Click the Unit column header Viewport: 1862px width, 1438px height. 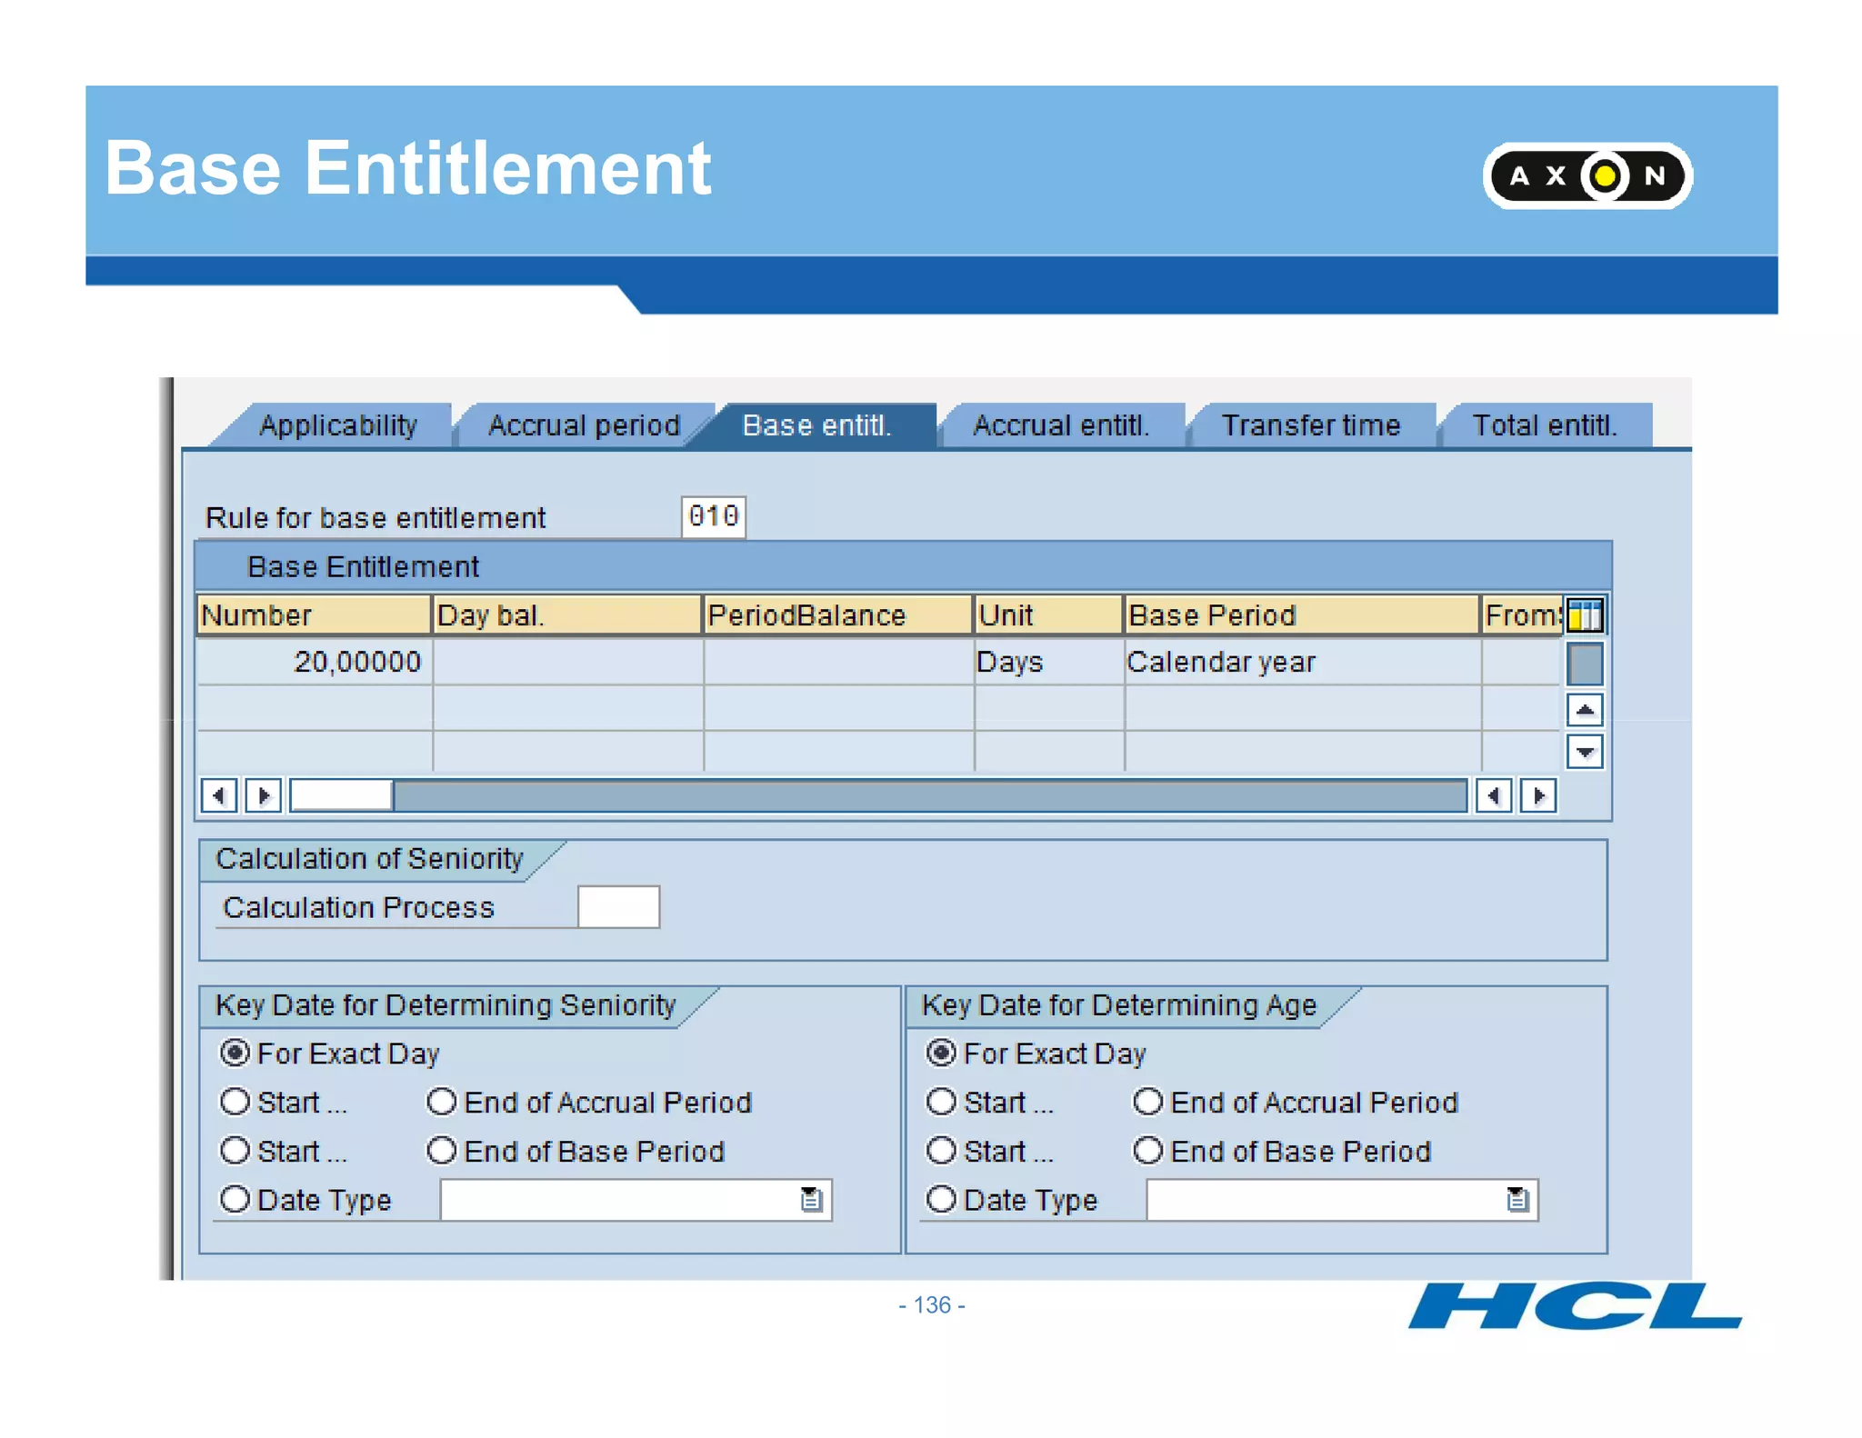pyautogui.click(x=1048, y=615)
